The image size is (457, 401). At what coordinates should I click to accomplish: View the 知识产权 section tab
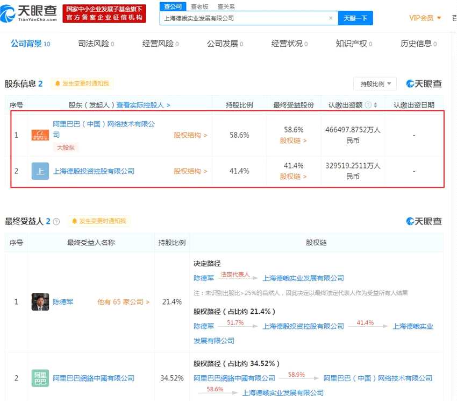coord(354,44)
